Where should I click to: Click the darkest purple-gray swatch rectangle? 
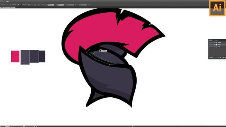42,56
